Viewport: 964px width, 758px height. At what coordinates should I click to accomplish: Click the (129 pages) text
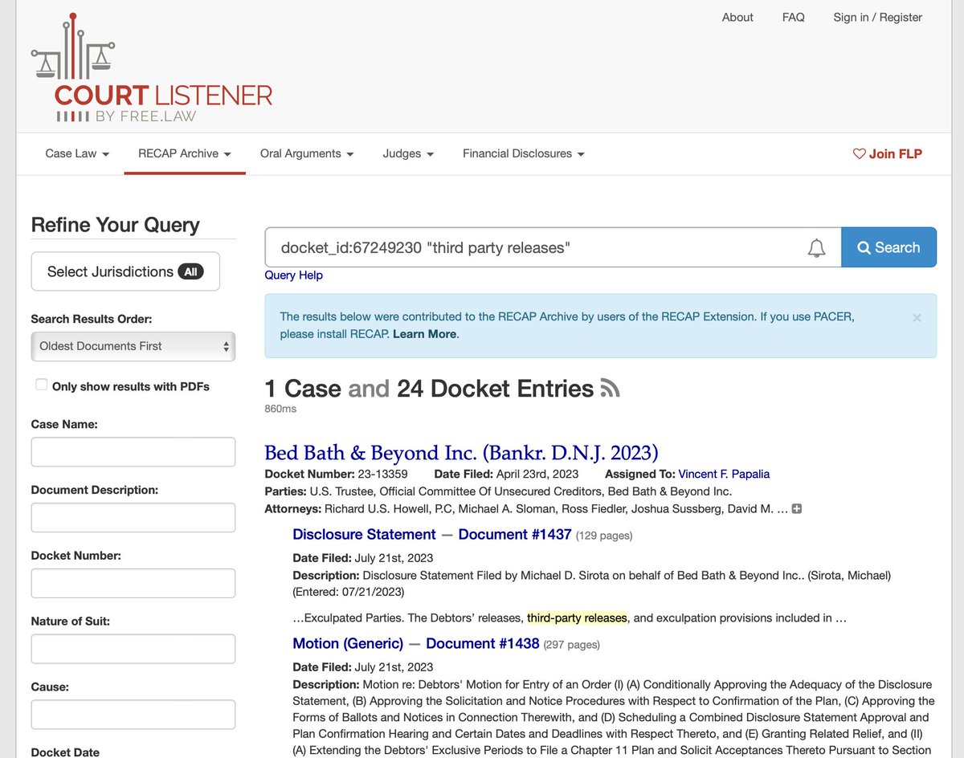point(604,536)
